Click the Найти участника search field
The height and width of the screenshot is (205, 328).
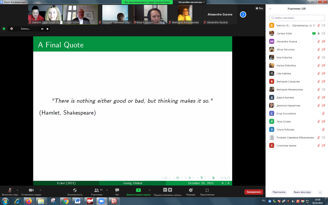(x=297, y=18)
